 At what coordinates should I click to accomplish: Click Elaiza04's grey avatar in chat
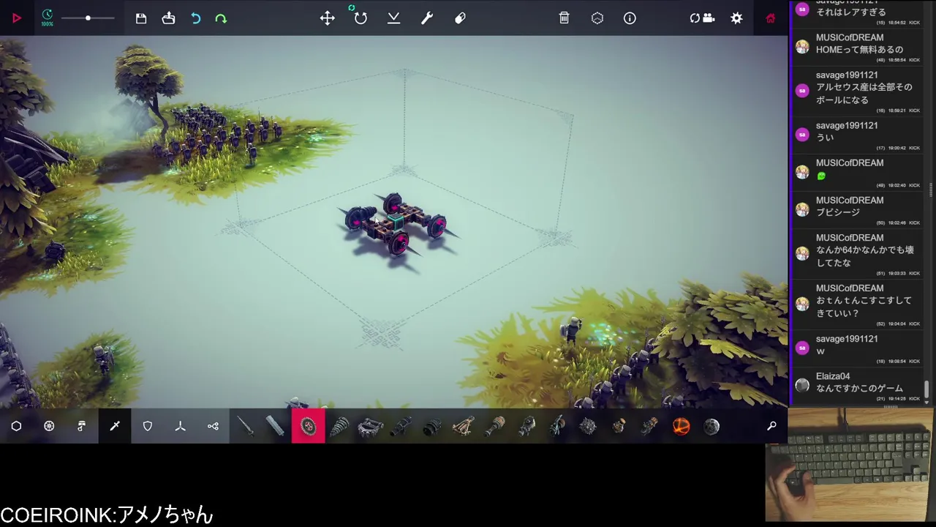point(802,384)
